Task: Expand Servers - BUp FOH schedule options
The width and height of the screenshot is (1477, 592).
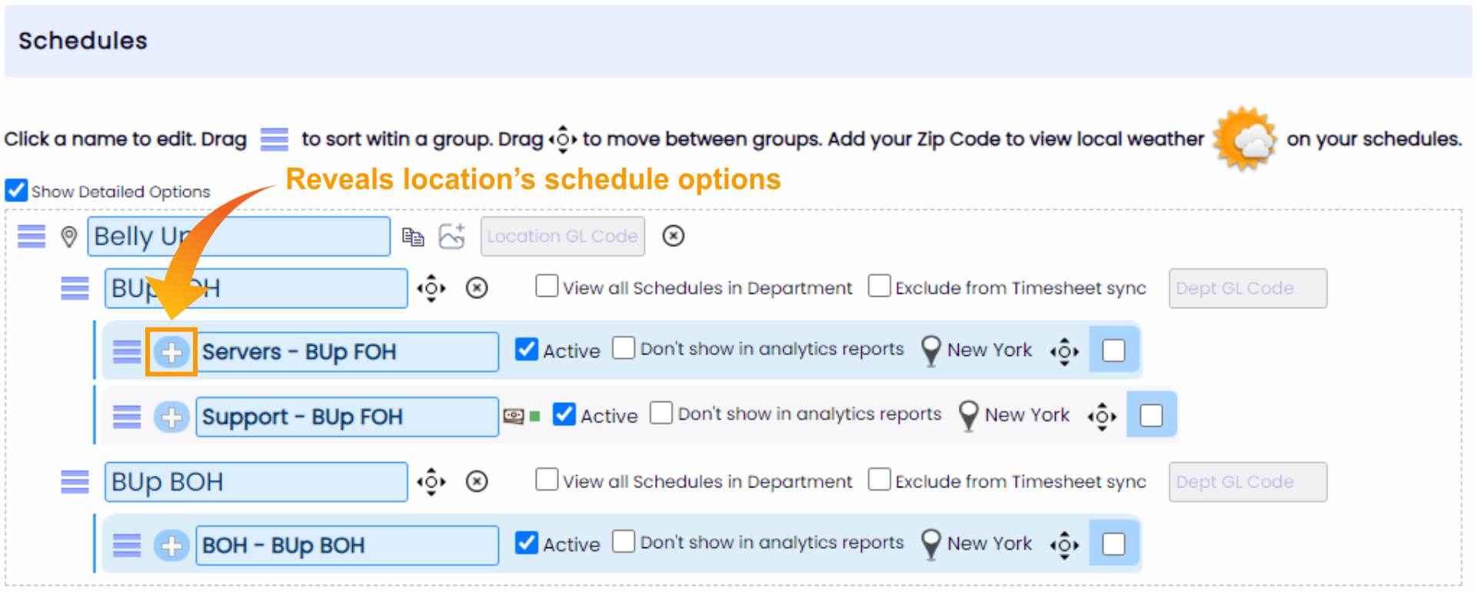Action: (x=171, y=352)
